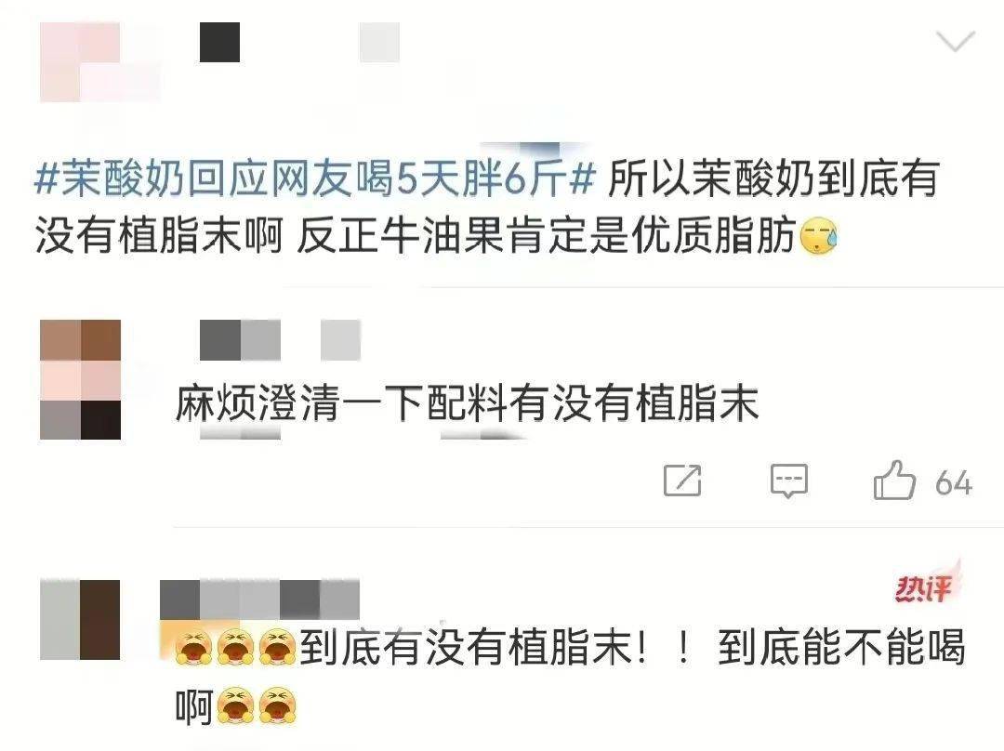Screen dimensions: 1004x751
Task: Forward the 麻烦澄清 comment via share icon
Action: 682,481
